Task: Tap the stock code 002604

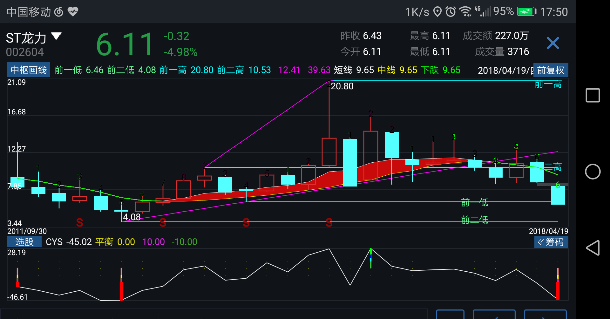Action: tap(25, 52)
